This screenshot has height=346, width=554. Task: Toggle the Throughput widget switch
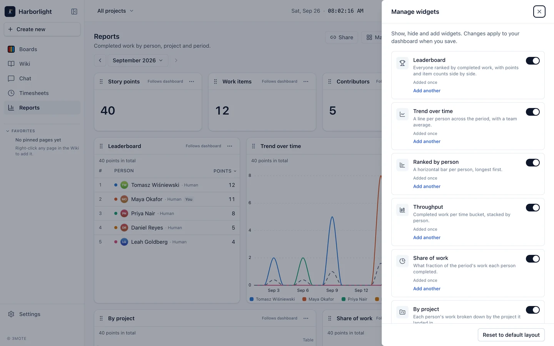pyautogui.click(x=533, y=208)
